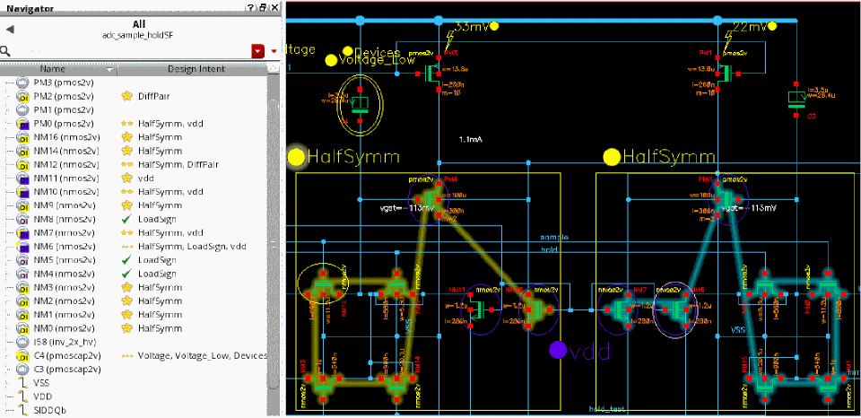861x418 pixels.
Task: Click the Design Intent column header
Action: pyautogui.click(x=195, y=69)
